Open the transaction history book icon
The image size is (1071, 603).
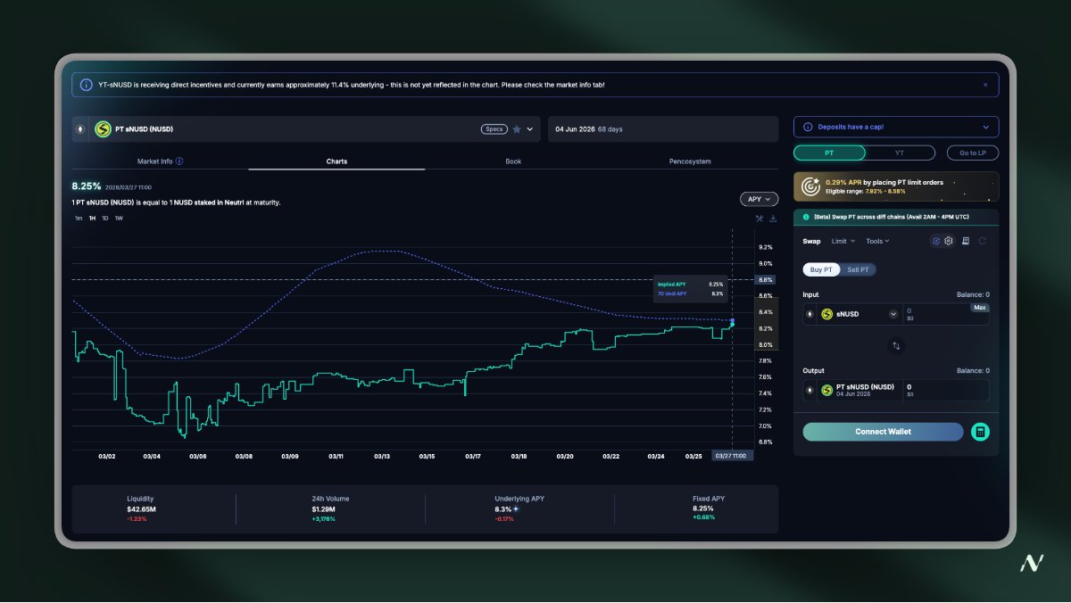(x=966, y=241)
